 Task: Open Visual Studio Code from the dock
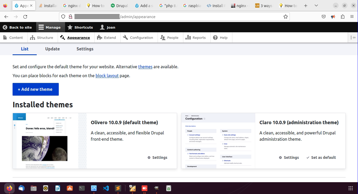[106, 188]
